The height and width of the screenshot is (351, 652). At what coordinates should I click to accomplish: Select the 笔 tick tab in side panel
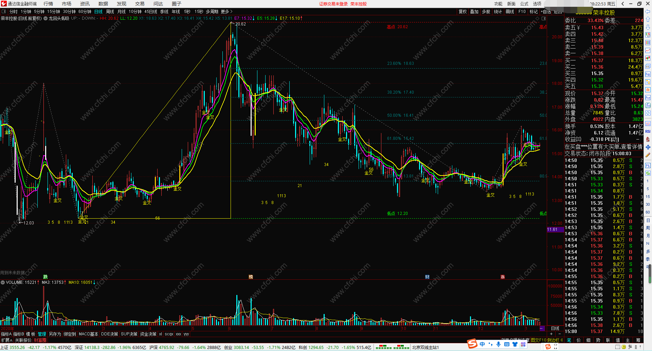click(569, 340)
